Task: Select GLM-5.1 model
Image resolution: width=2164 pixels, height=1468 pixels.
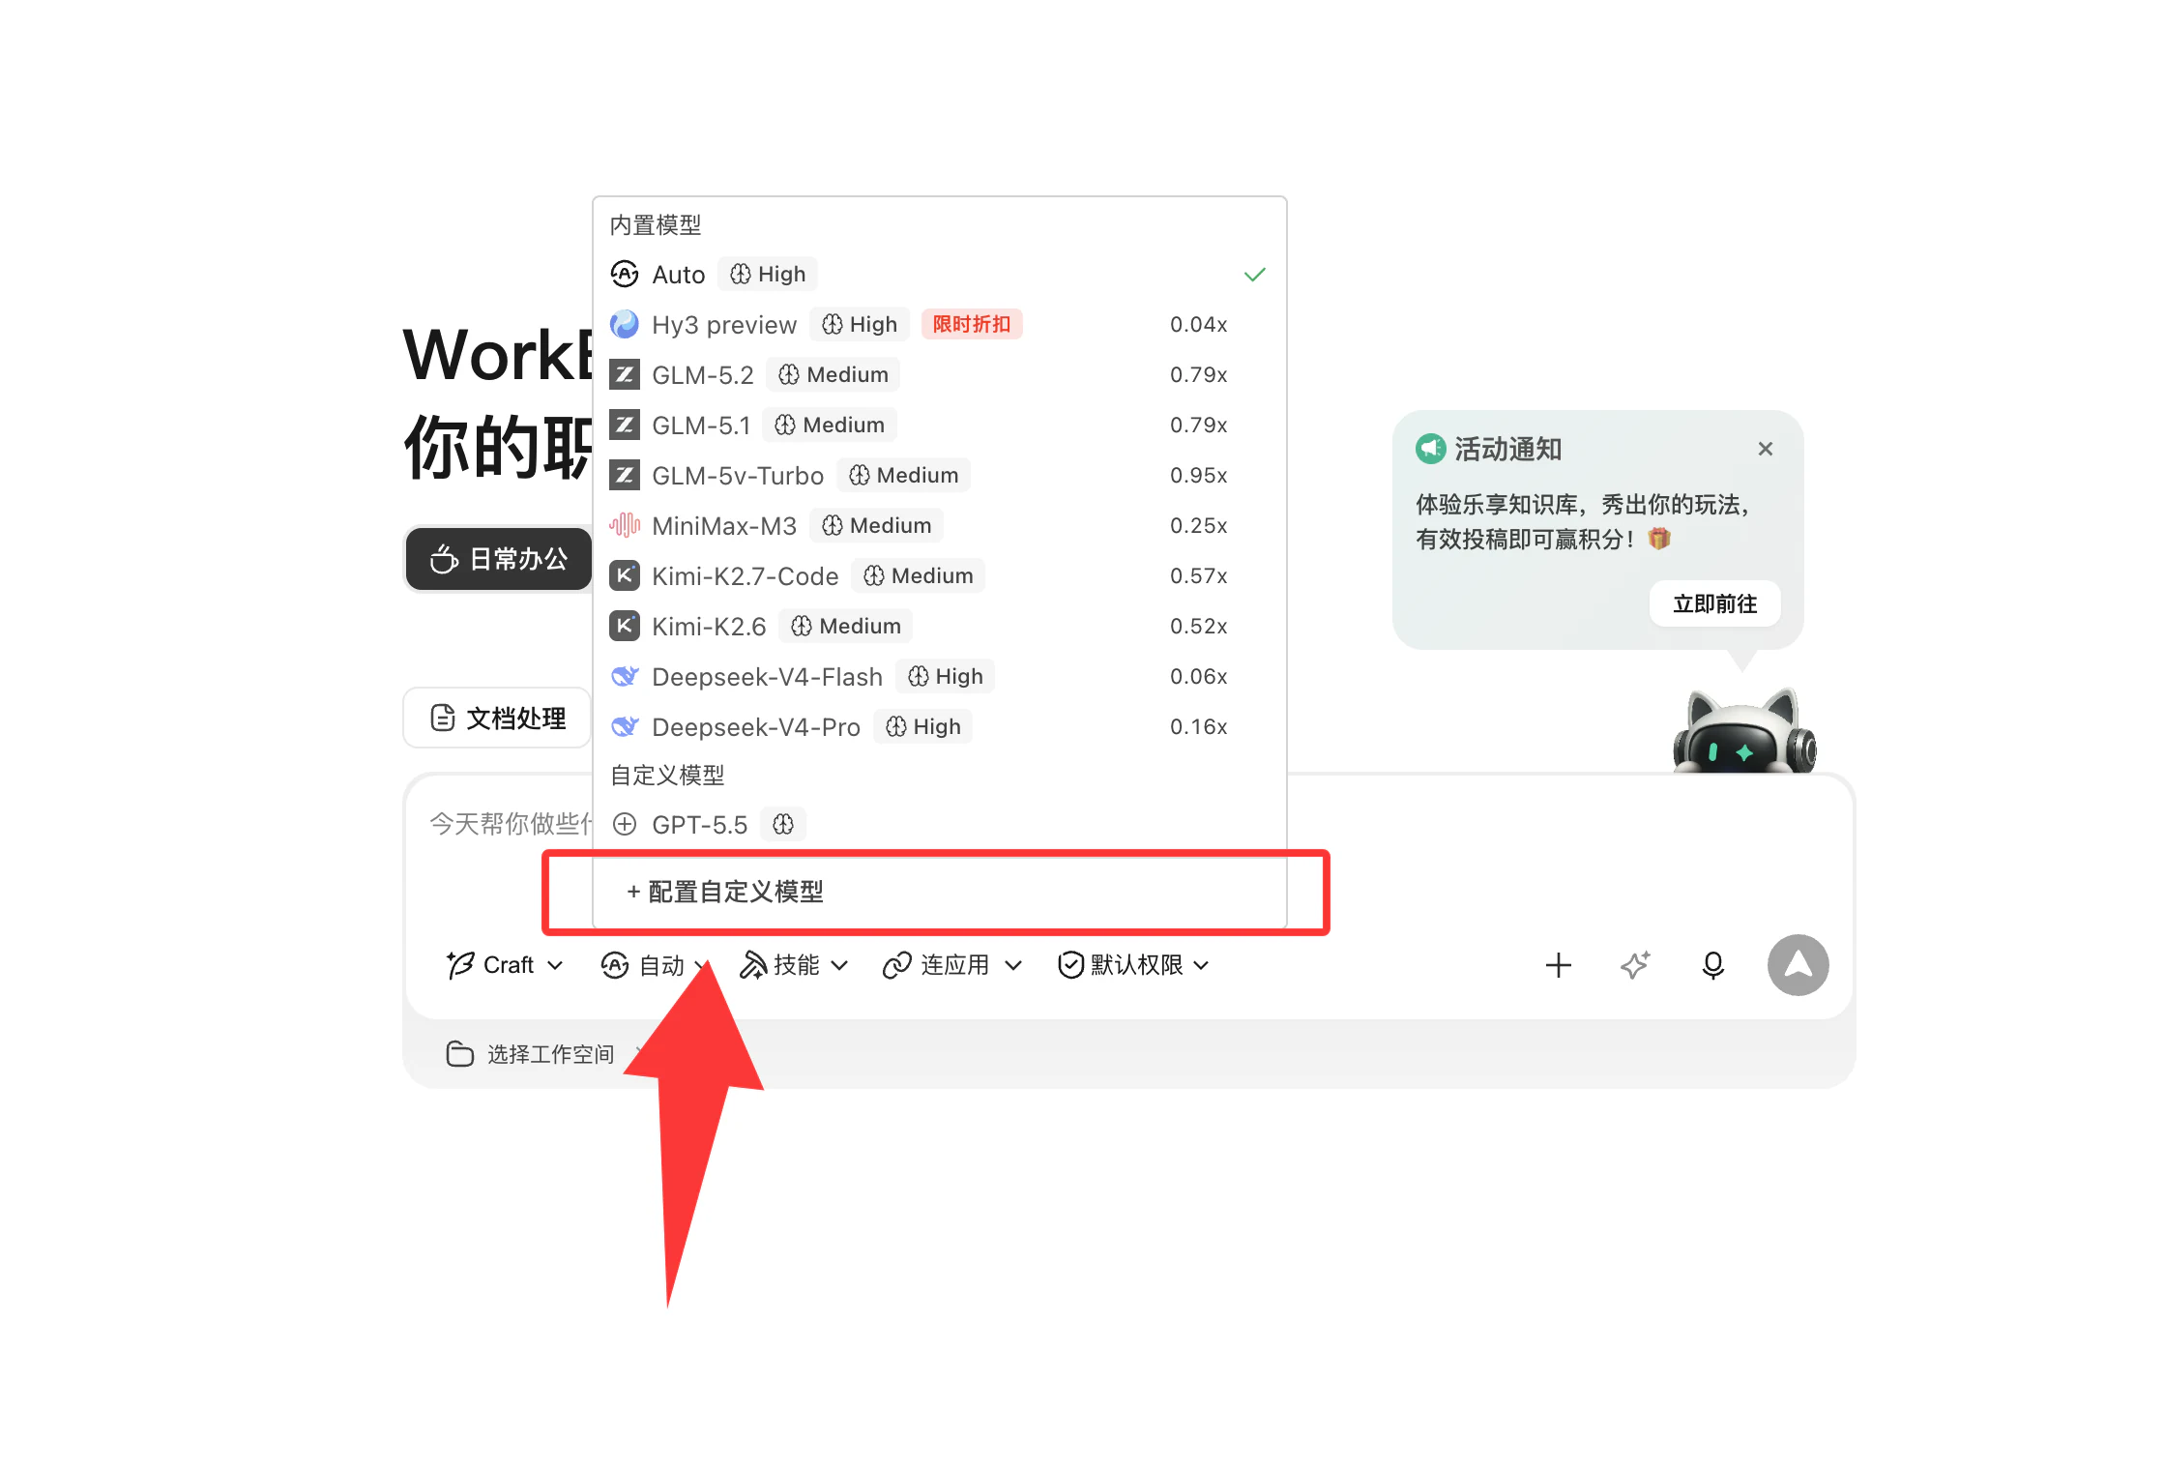Action: tap(939, 426)
